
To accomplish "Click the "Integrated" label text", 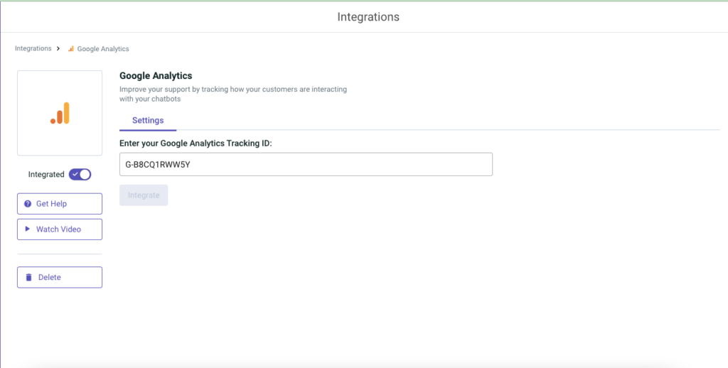I will (46, 175).
